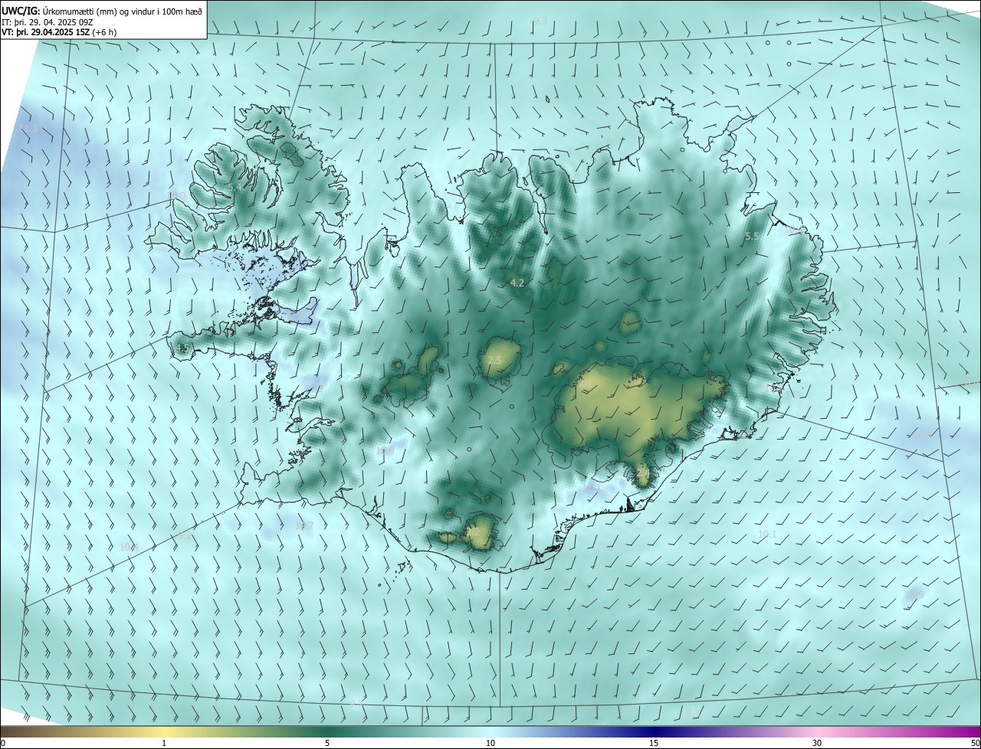Image resolution: width=981 pixels, height=749 pixels.
Task: Click the 4.5 value label on the western peninsula
Action: coord(182,348)
